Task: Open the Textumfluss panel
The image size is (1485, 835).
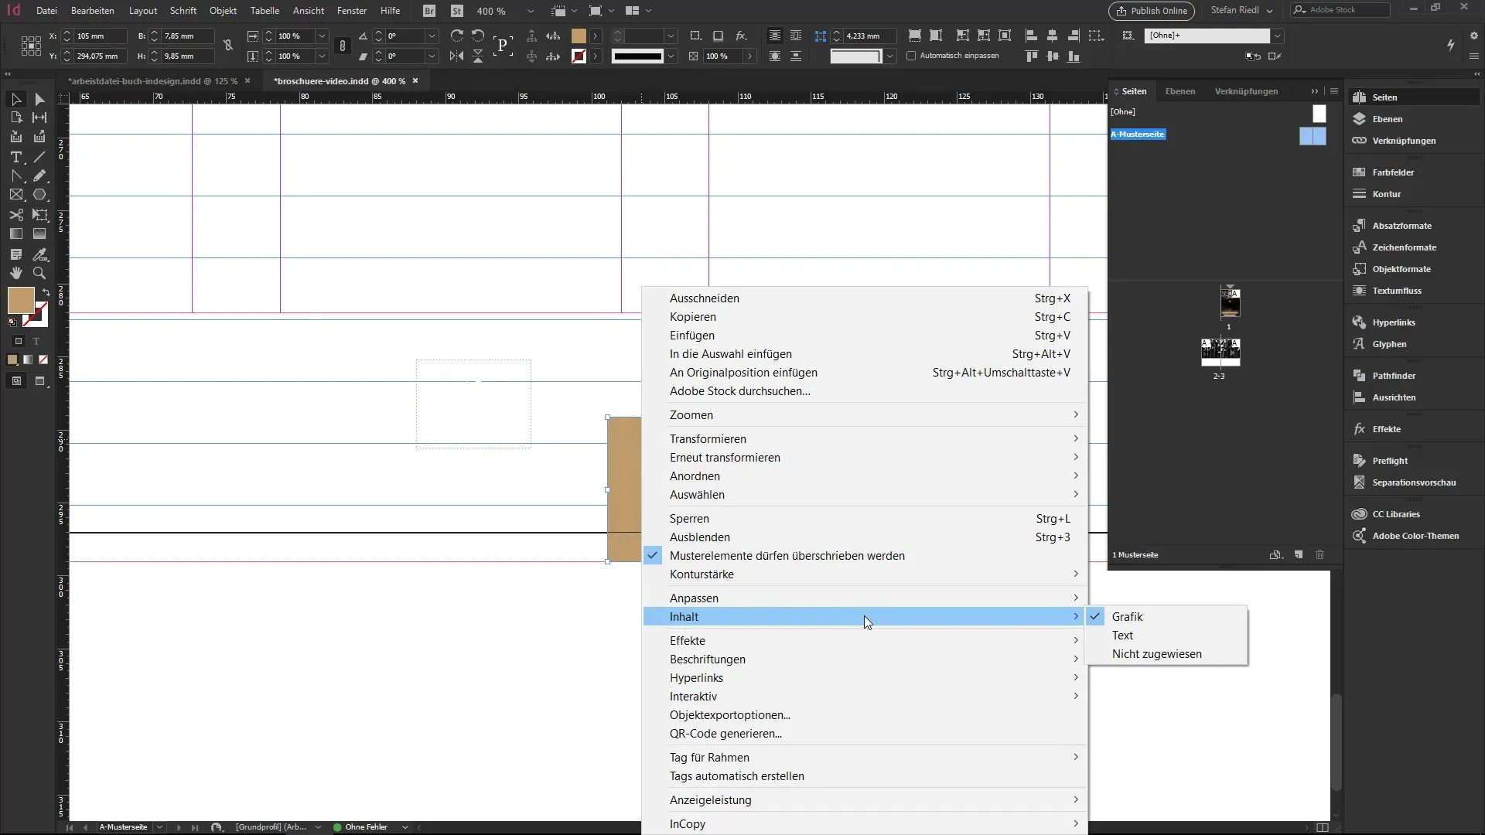Action: click(x=1397, y=291)
